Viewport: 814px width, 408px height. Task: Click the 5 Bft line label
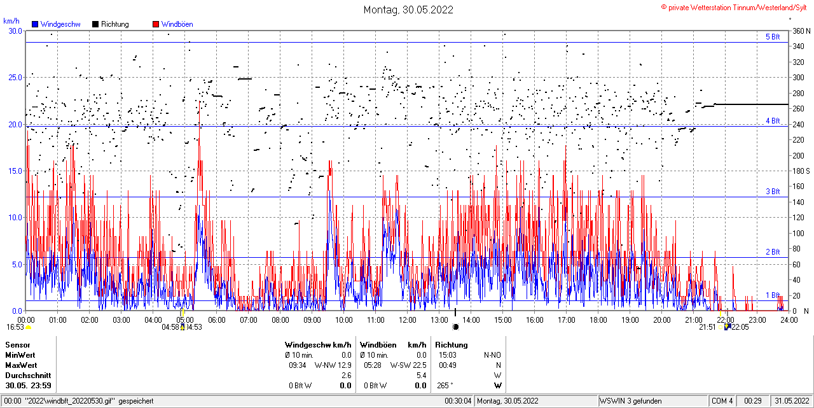(773, 37)
